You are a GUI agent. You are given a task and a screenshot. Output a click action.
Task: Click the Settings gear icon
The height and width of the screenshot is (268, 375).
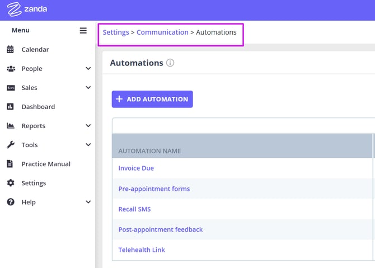pos(10,183)
